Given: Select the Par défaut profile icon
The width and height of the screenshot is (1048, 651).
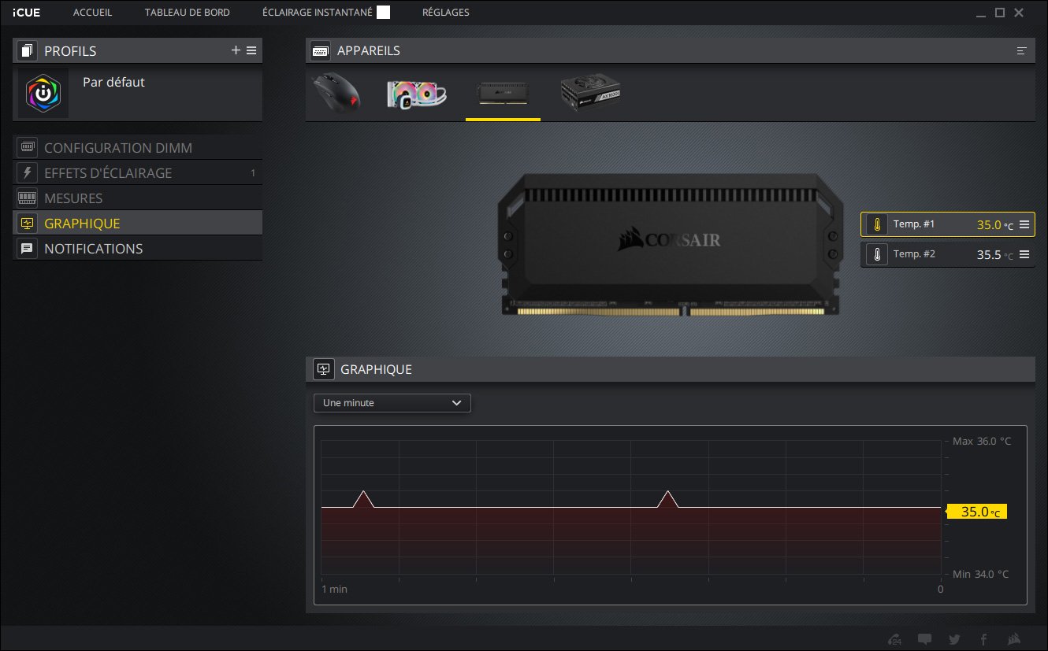Looking at the screenshot, I should (x=43, y=93).
